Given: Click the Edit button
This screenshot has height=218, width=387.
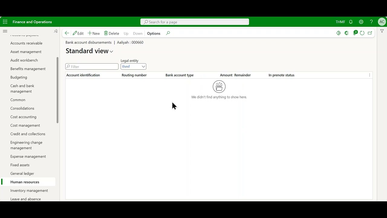Looking at the screenshot, I should coord(78,33).
